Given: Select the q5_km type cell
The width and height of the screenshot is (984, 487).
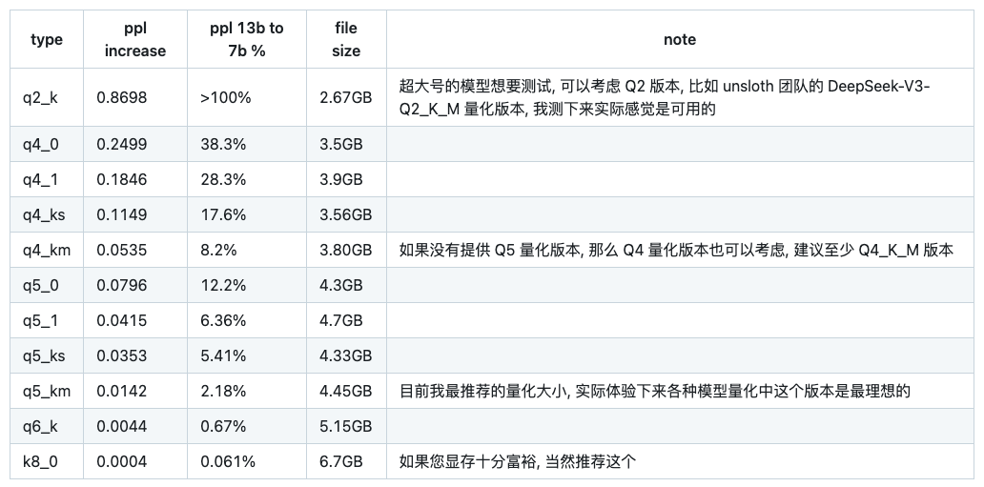Looking at the screenshot, I should point(47,391).
